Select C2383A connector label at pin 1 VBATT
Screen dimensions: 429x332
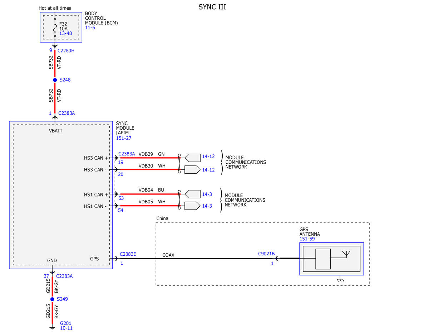tap(66, 113)
